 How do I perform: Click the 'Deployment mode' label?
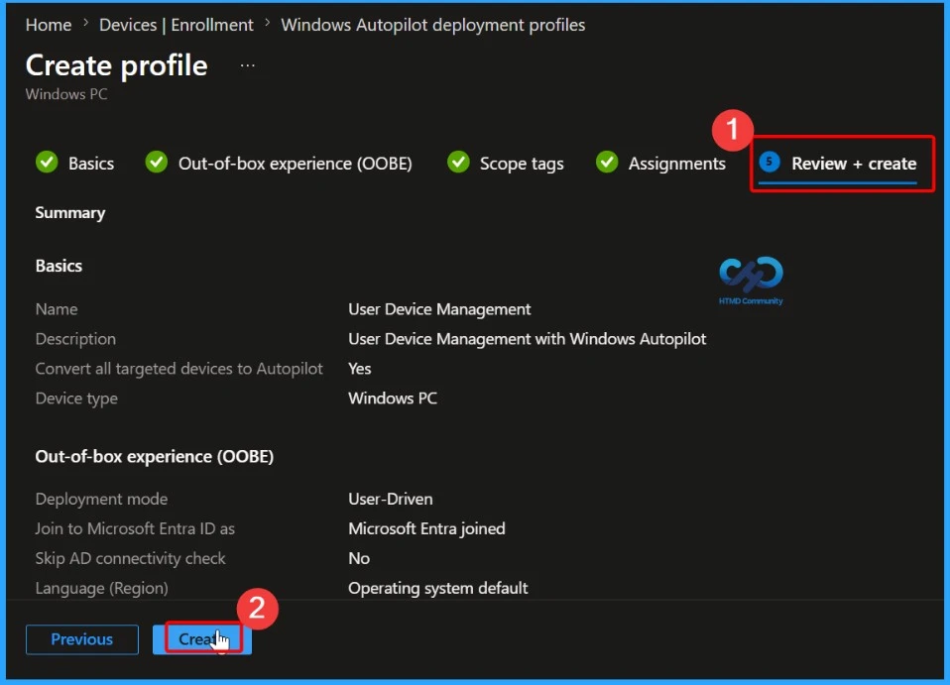tap(101, 499)
